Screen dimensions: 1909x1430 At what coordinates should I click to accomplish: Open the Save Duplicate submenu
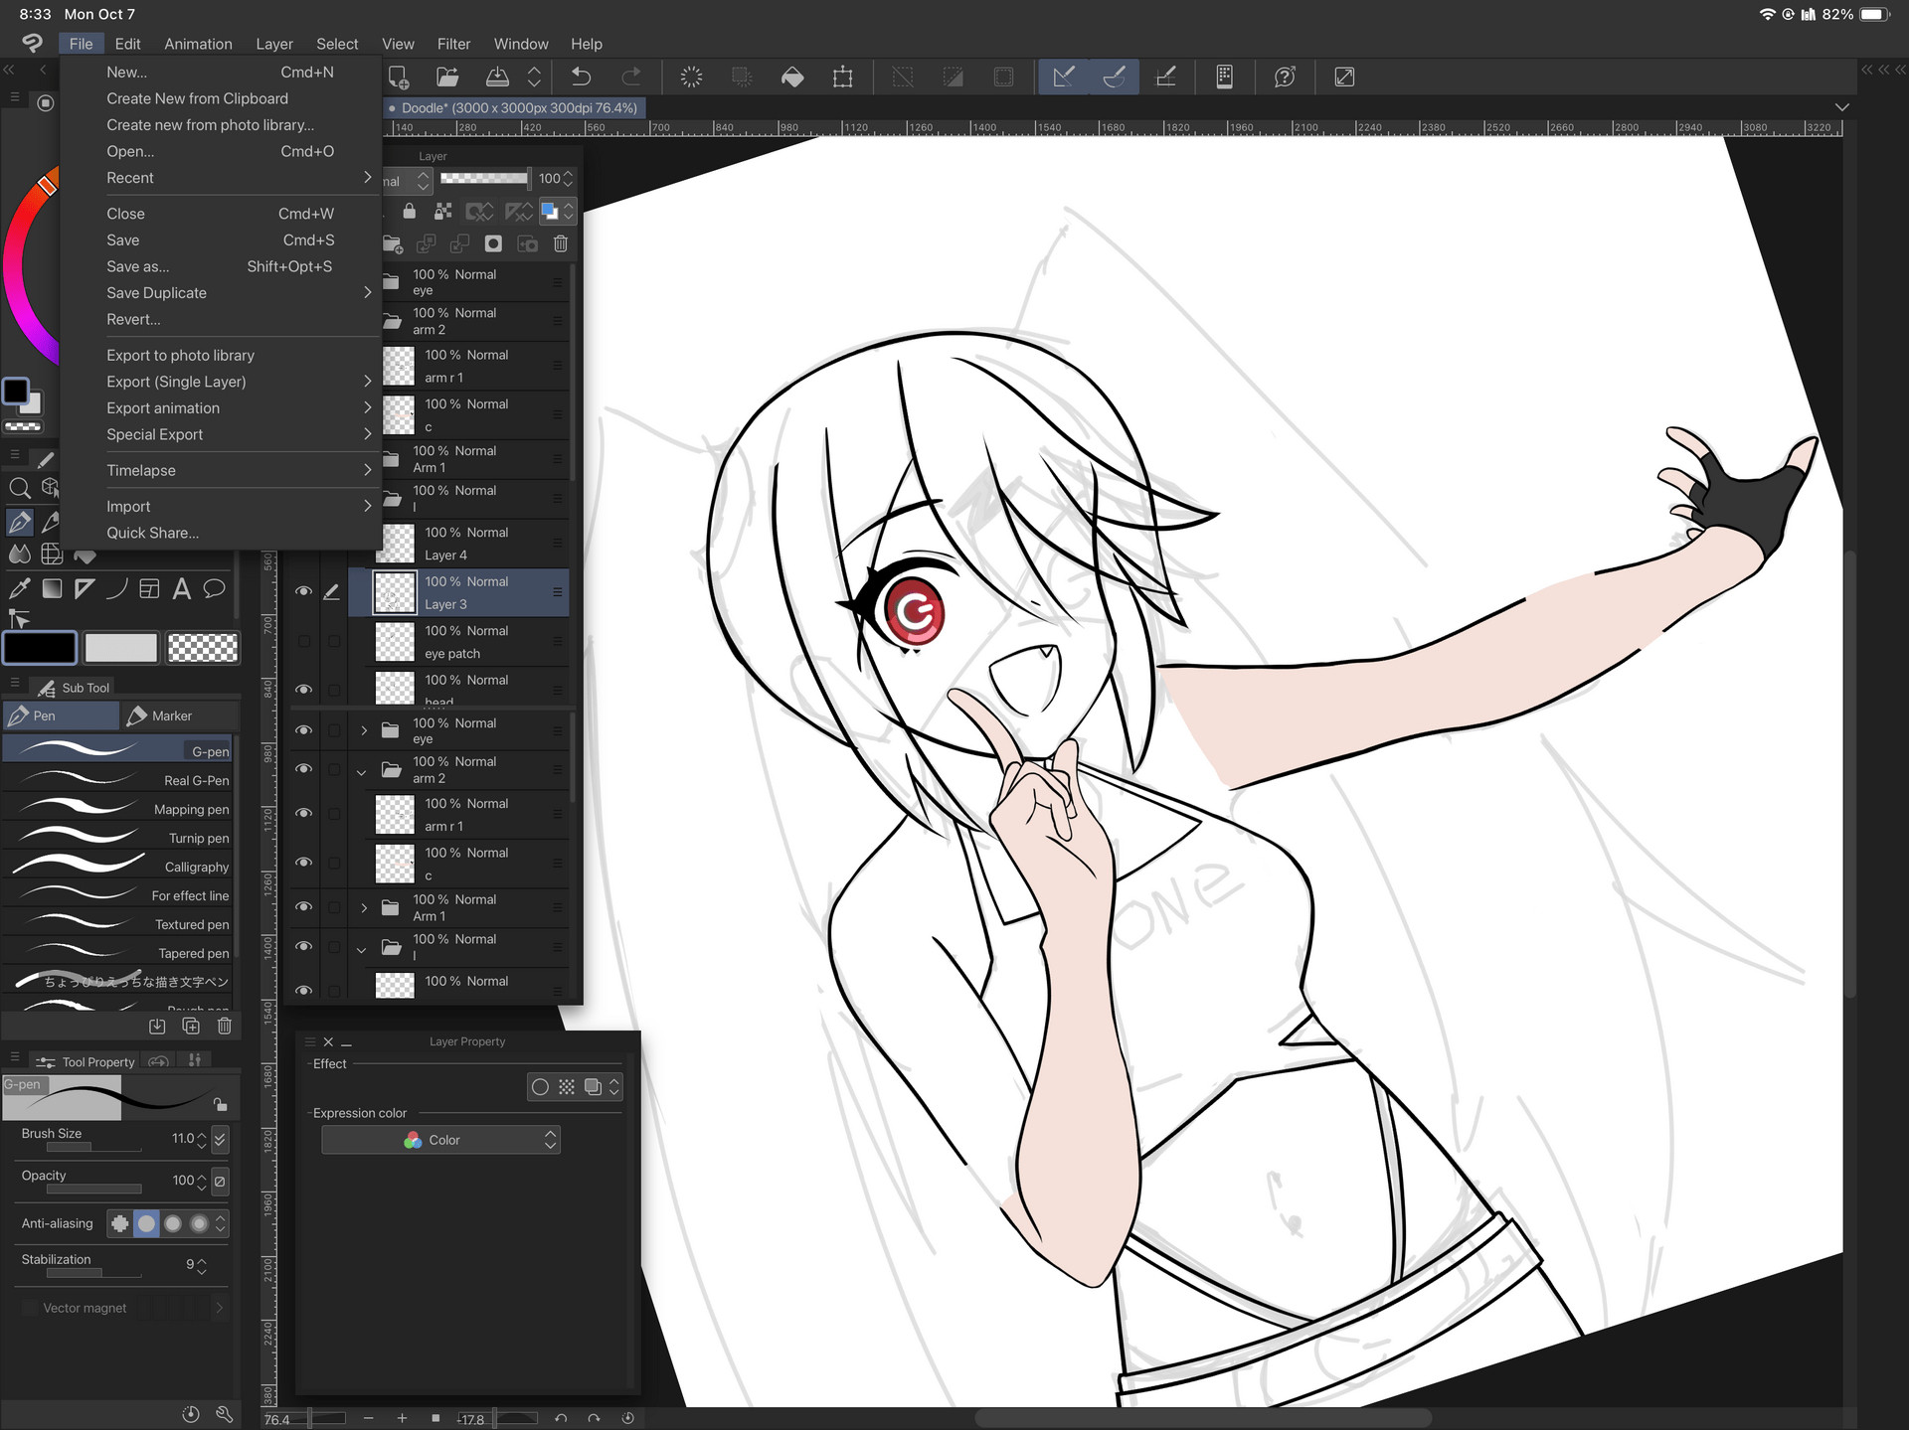(239, 293)
